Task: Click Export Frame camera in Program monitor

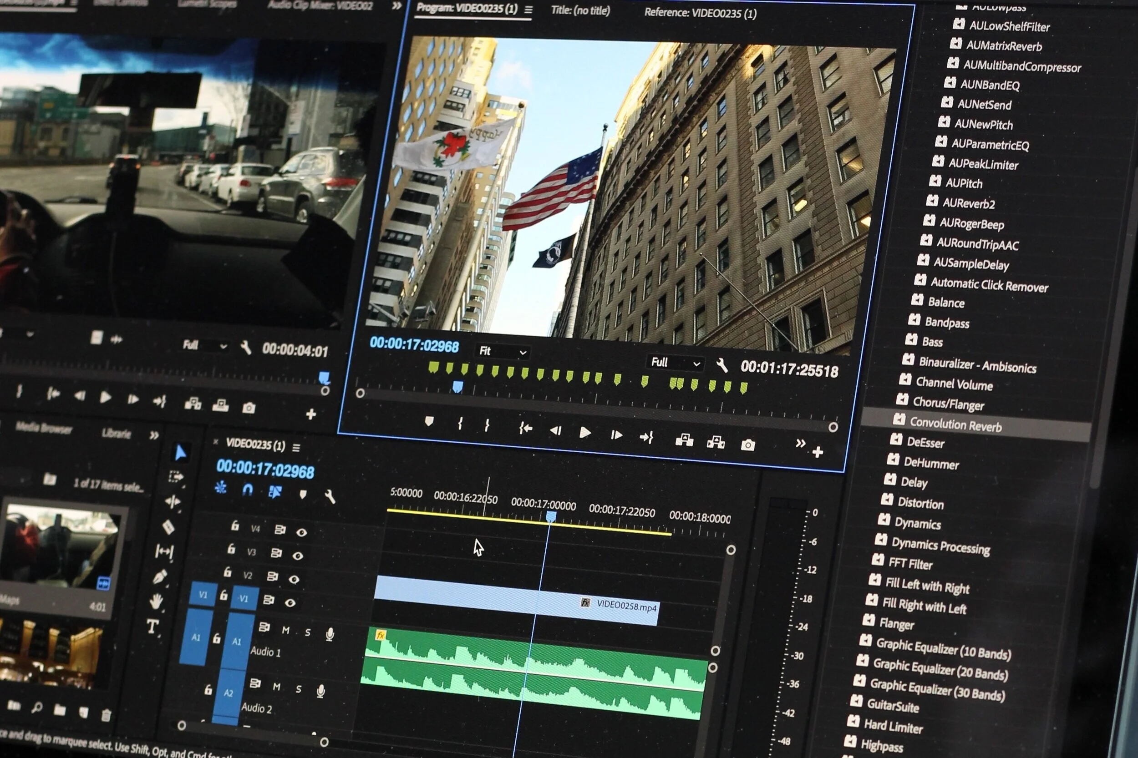Action: coord(747,445)
